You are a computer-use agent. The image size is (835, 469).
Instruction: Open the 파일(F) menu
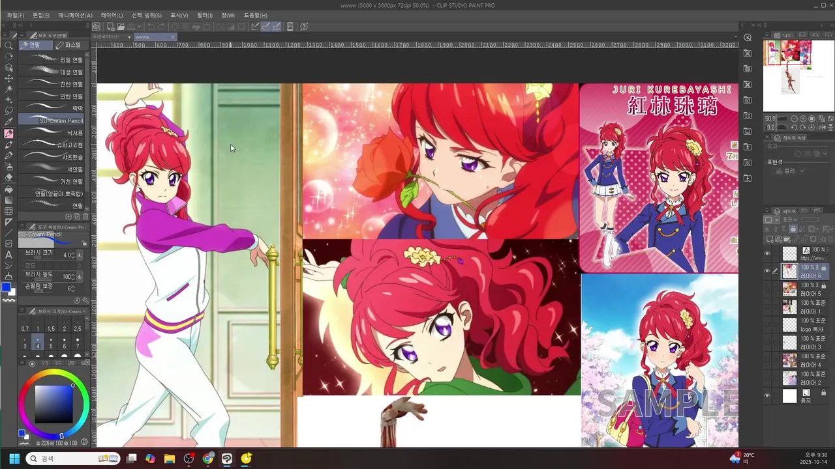coord(15,15)
